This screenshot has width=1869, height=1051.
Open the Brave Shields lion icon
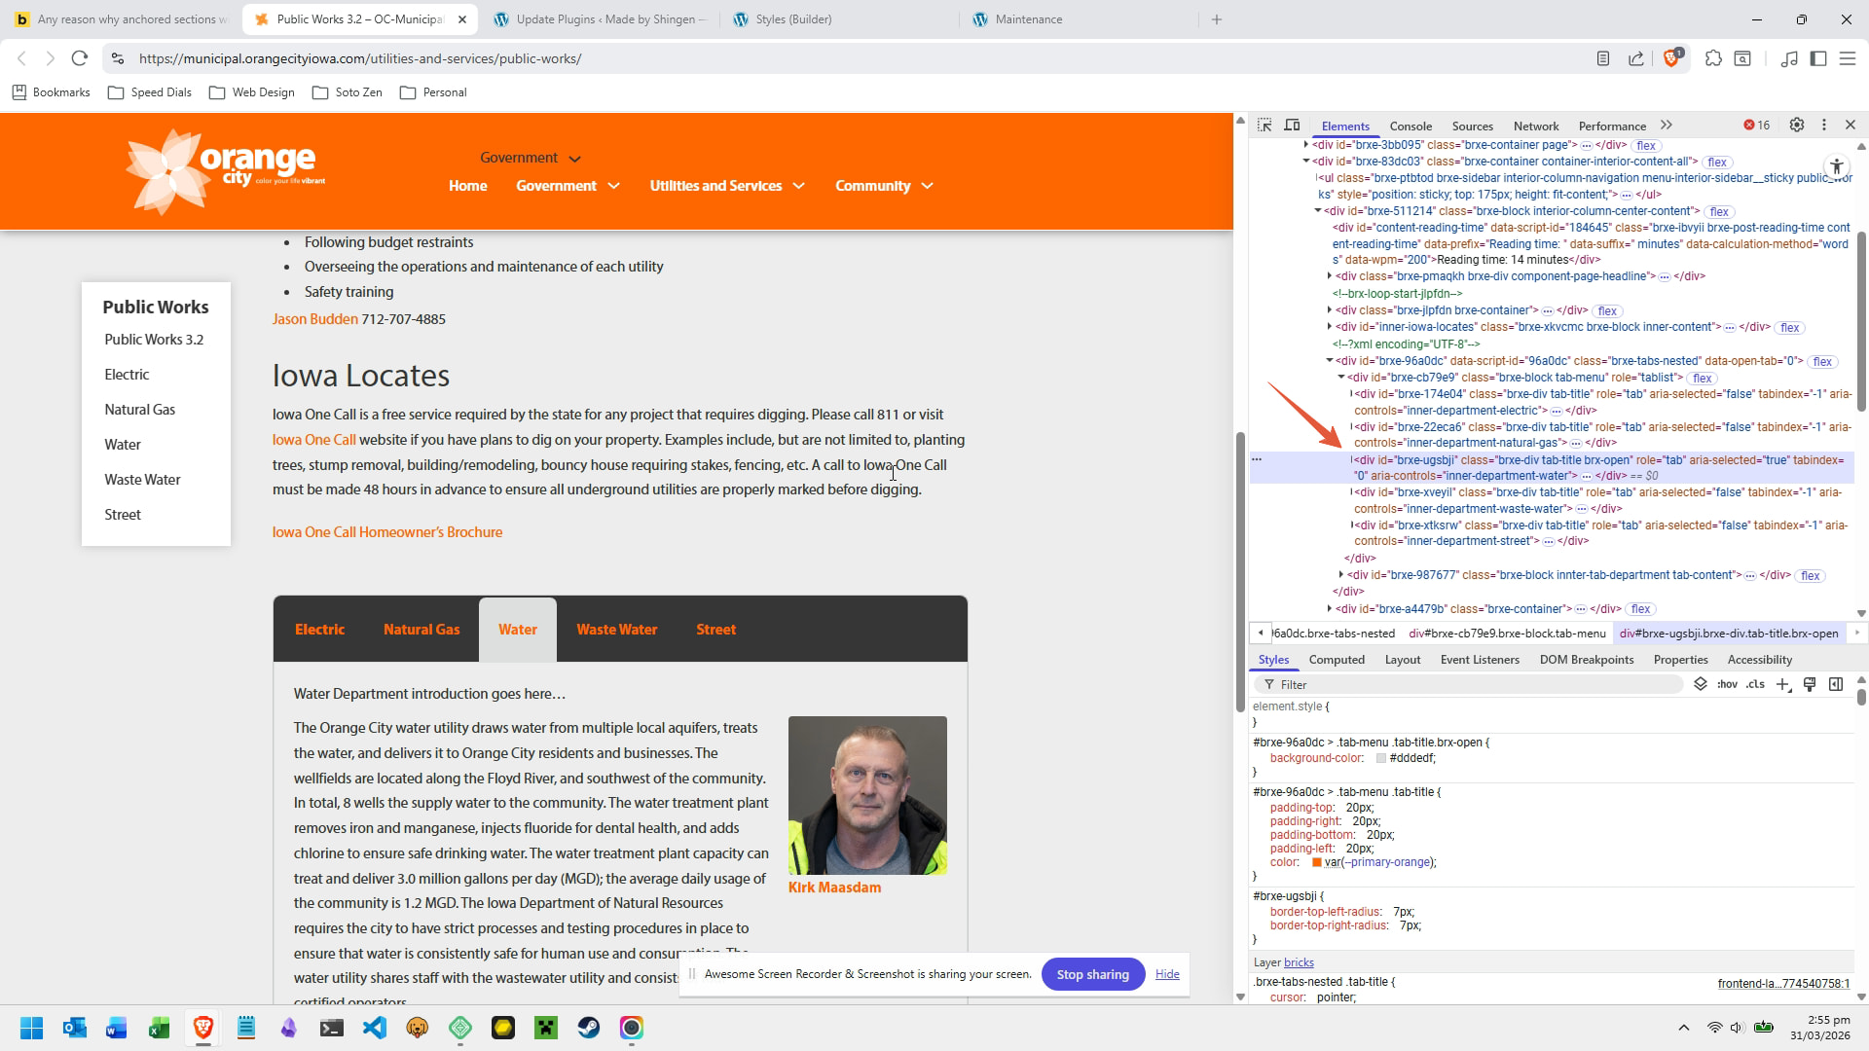coord(1671,58)
